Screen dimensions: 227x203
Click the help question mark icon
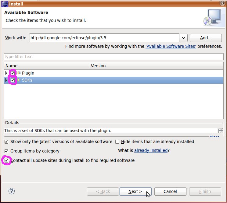coord(12,191)
